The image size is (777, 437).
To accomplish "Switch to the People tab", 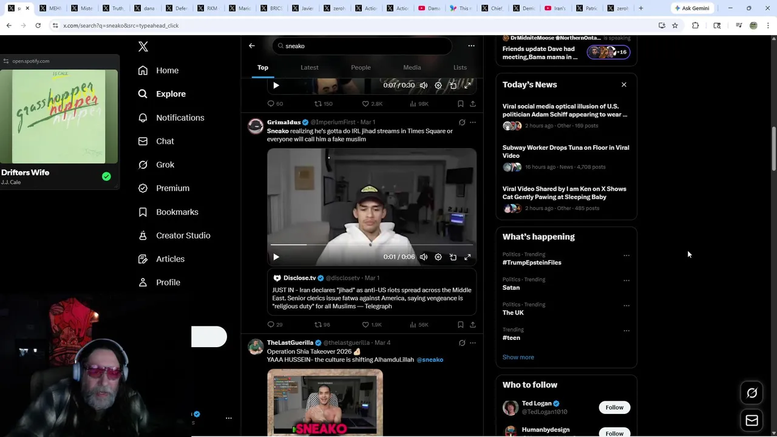I will pos(361,67).
